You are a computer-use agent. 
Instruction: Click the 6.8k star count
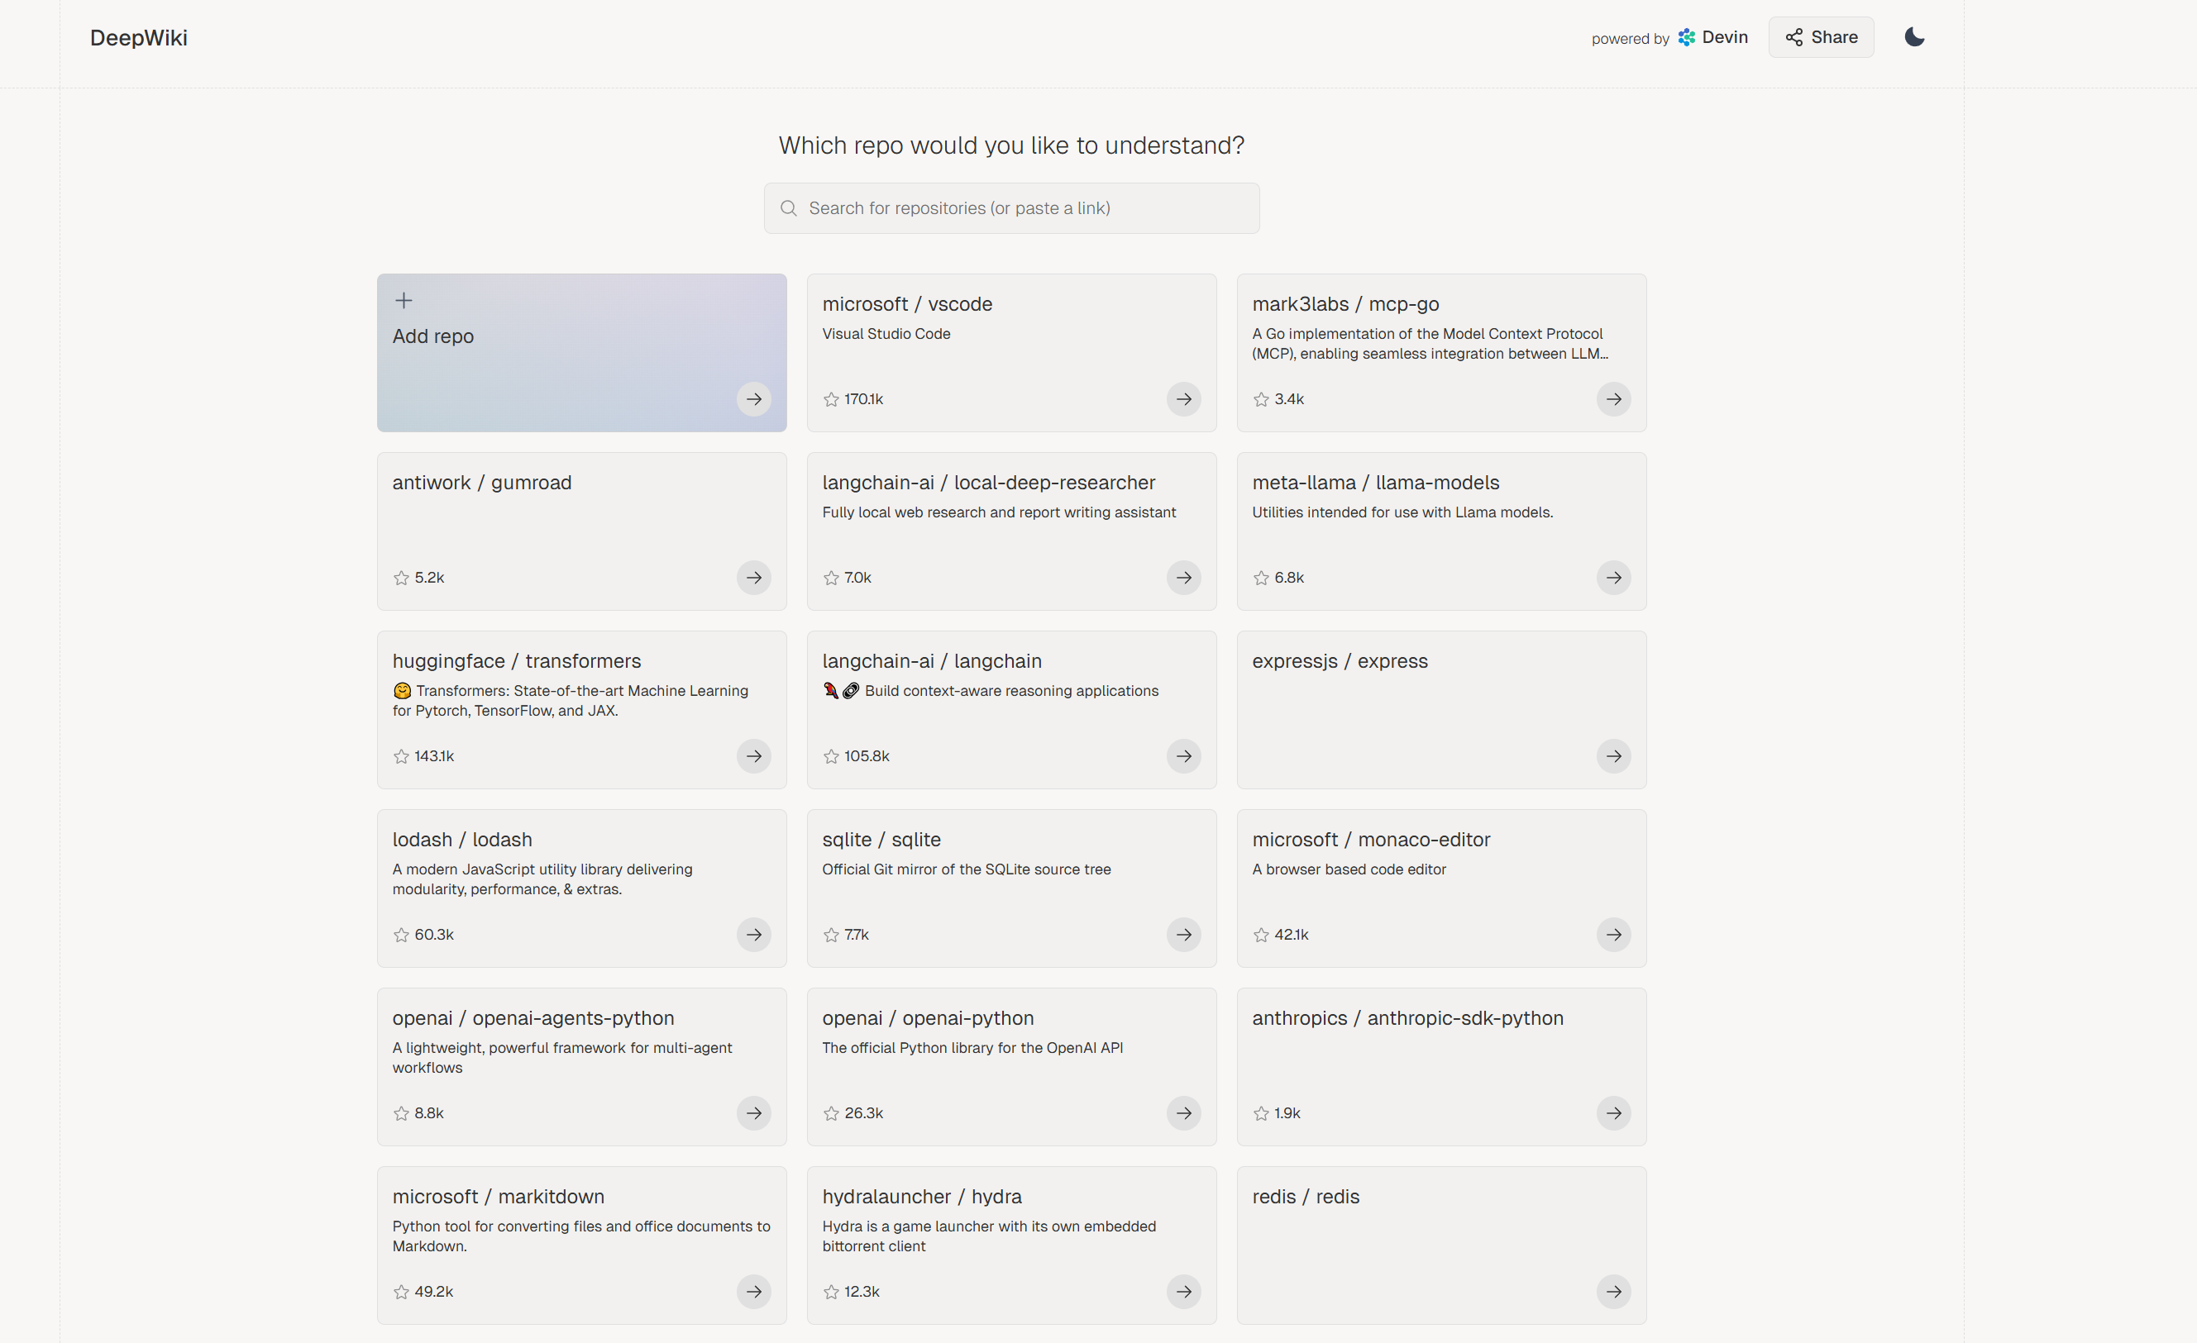click(1289, 578)
